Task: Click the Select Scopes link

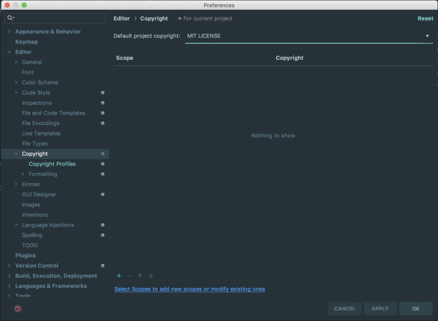Action: pyautogui.click(x=189, y=289)
